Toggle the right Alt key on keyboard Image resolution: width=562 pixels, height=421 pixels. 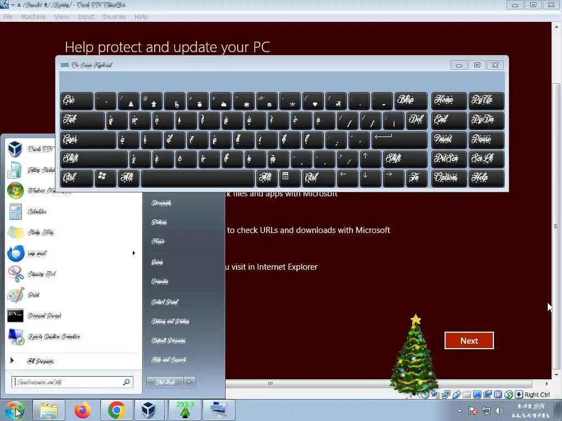[x=267, y=178]
